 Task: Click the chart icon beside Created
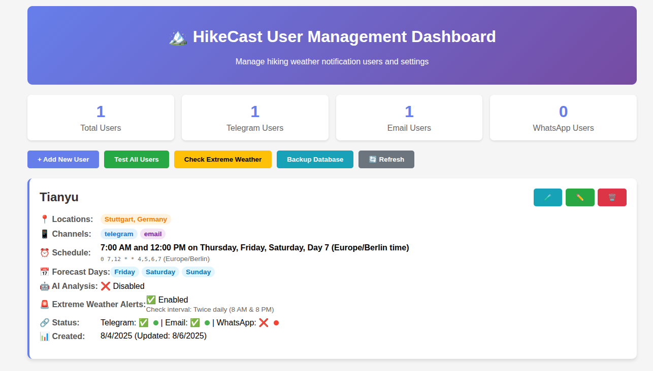45,337
